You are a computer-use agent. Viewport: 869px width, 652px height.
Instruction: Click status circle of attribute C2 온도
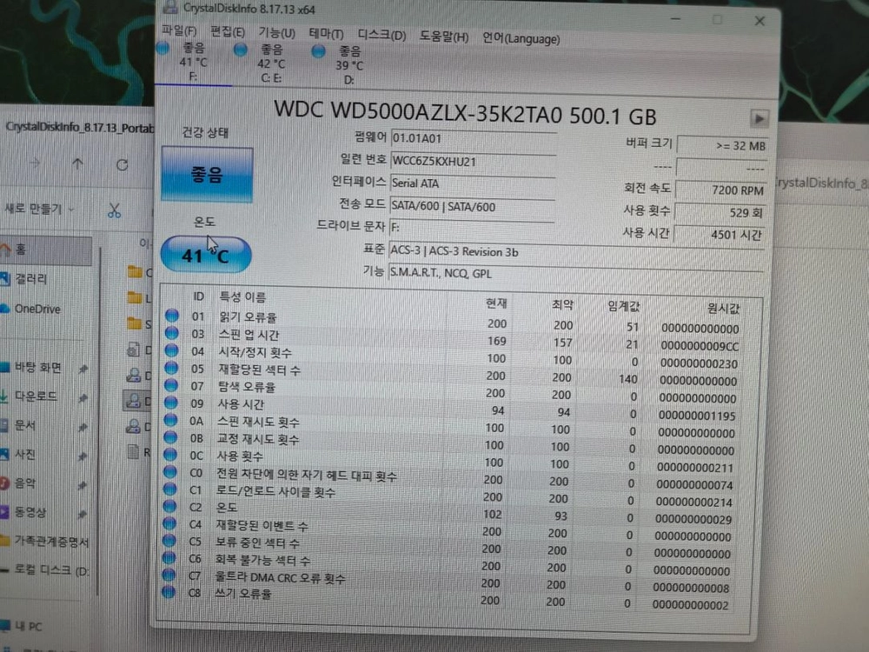click(x=169, y=506)
